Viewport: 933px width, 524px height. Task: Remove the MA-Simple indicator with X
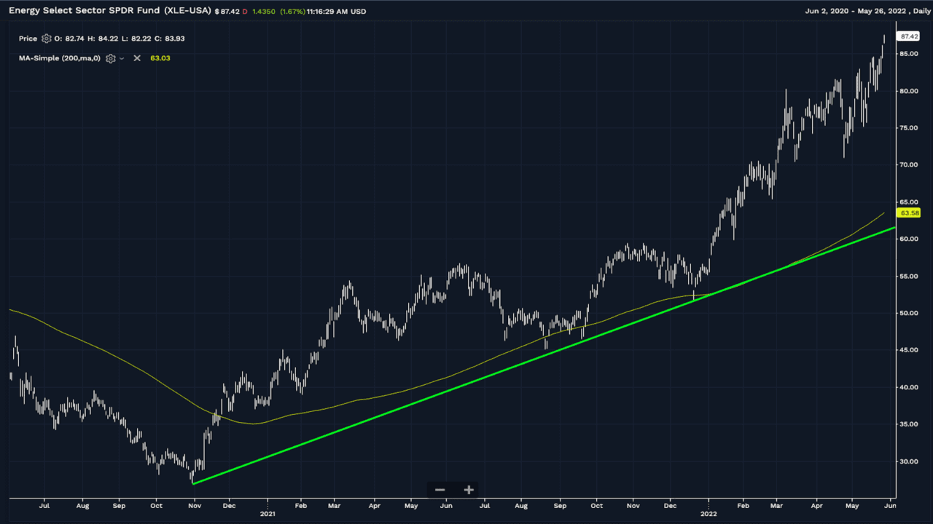tap(137, 58)
